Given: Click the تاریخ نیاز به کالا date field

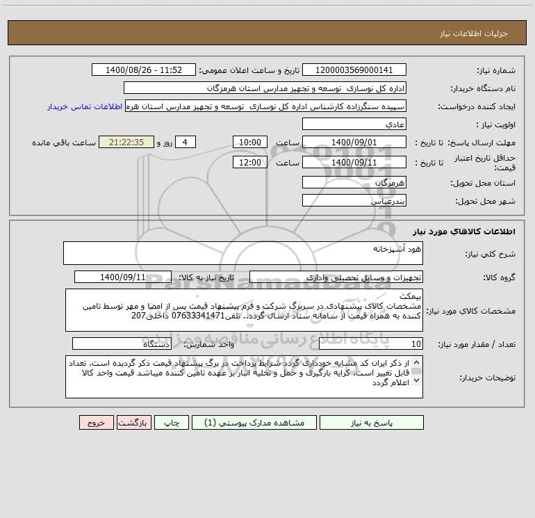Looking at the screenshot, I should coord(123,277).
